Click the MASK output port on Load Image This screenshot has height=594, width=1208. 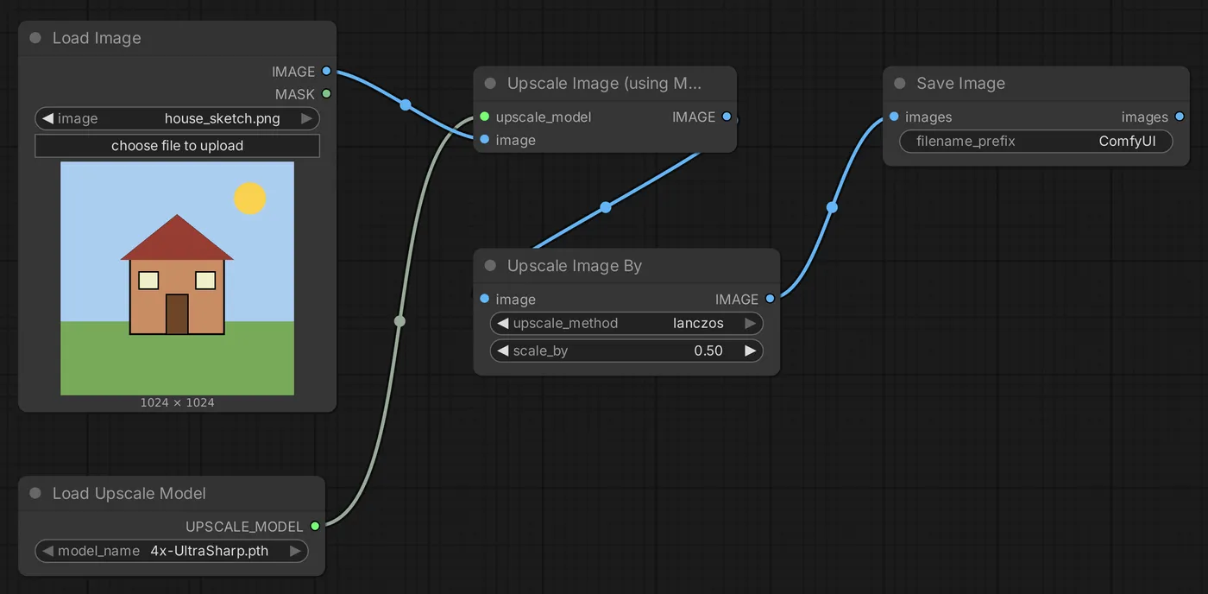pyautogui.click(x=326, y=94)
